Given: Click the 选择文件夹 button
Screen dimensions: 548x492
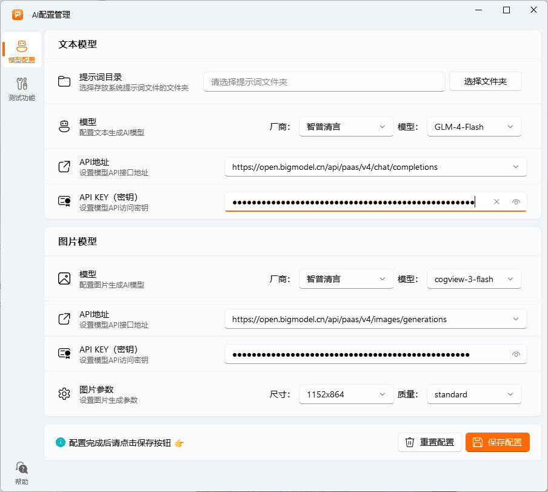Looking at the screenshot, I should [485, 81].
